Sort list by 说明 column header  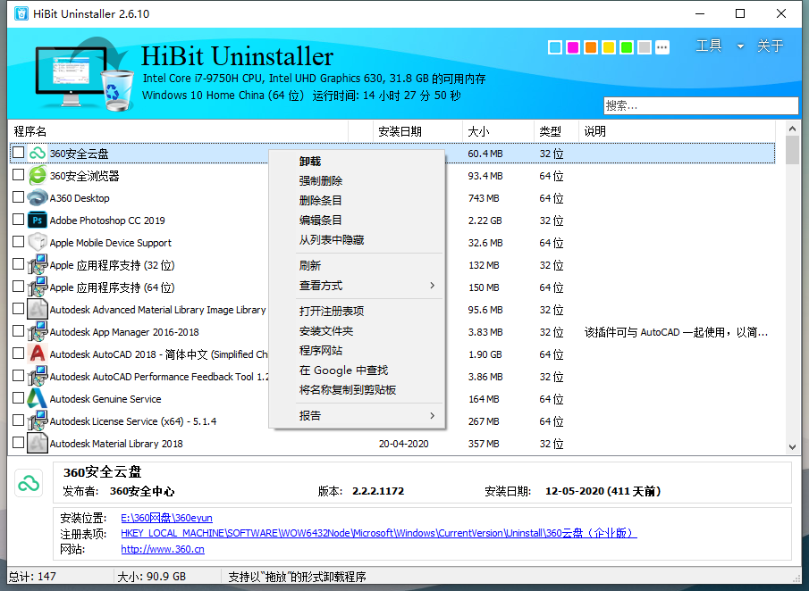click(x=677, y=131)
